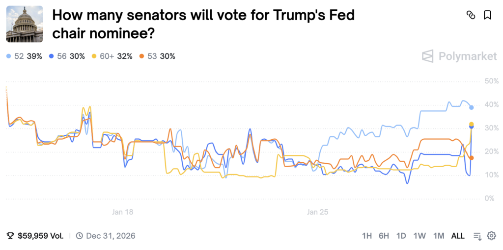Image resolution: width=503 pixels, height=250 pixels.
Task: Click the market question title
Action: click(x=203, y=25)
